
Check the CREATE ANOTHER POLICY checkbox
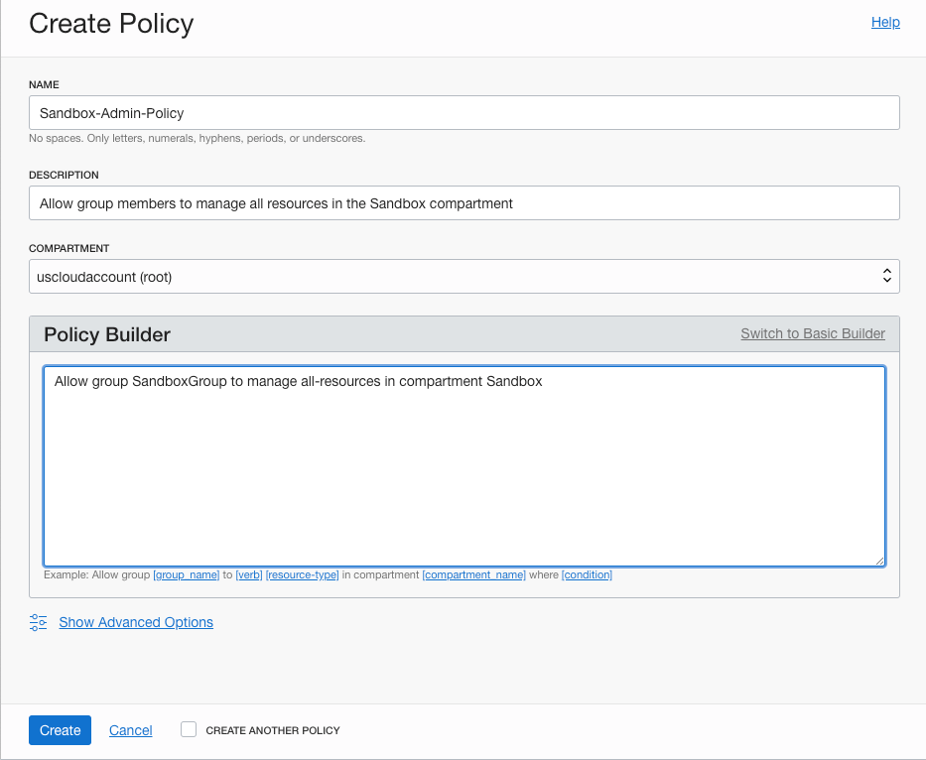coord(188,729)
